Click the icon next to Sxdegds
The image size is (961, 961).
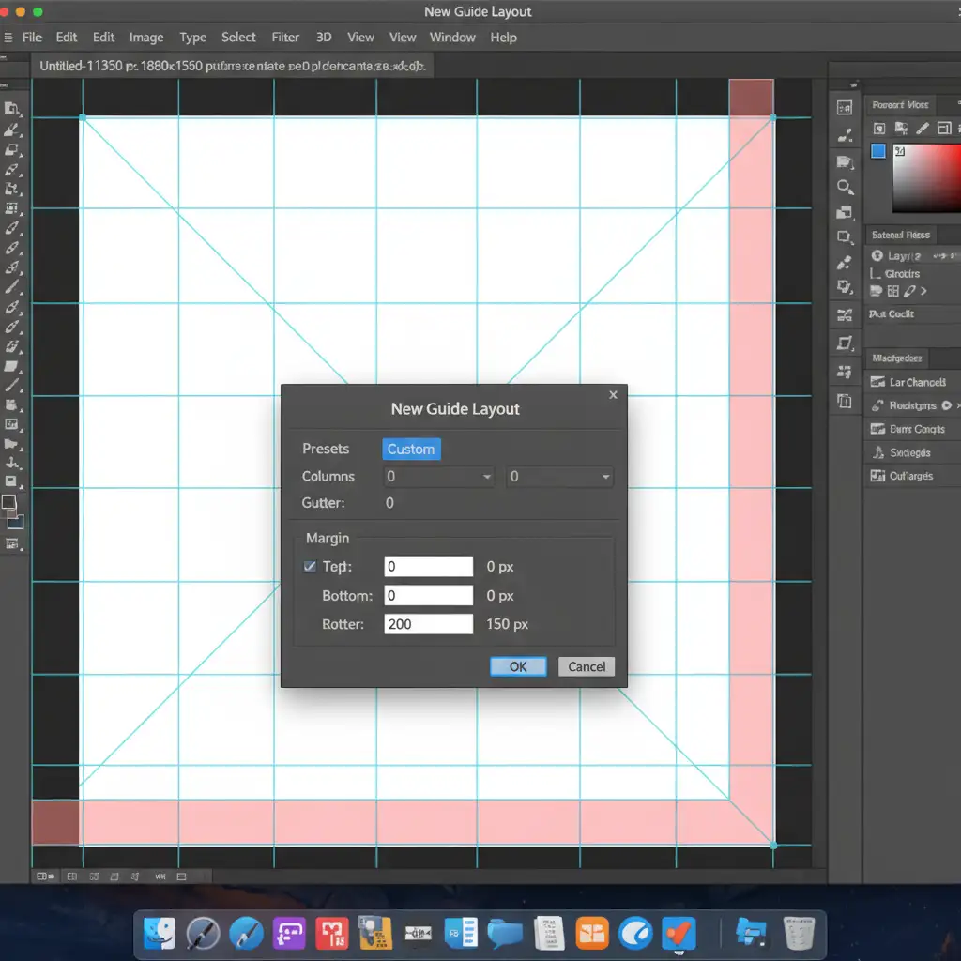pos(878,452)
